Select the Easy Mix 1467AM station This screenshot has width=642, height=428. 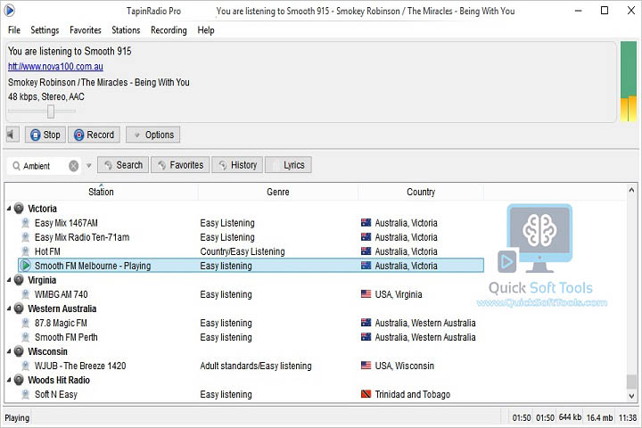(x=66, y=223)
